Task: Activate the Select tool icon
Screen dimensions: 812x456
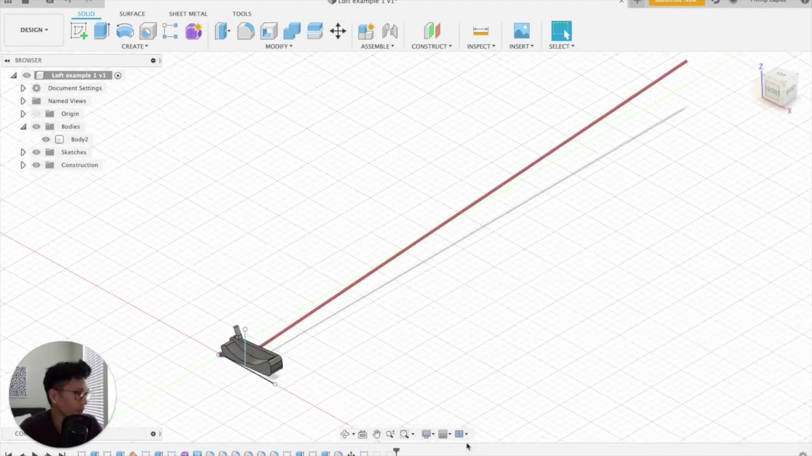Action: [x=561, y=31]
